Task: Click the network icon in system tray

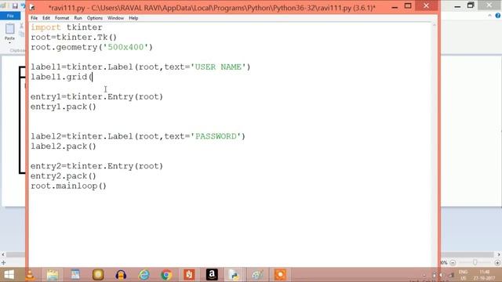Action: 451,275
